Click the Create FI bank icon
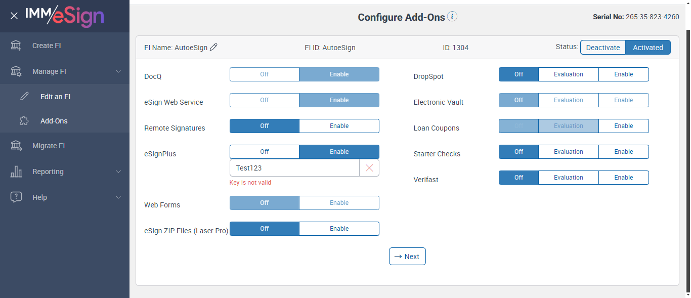691x298 pixels. 16,46
